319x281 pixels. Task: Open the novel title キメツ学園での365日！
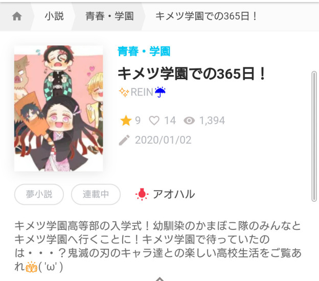click(192, 74)
